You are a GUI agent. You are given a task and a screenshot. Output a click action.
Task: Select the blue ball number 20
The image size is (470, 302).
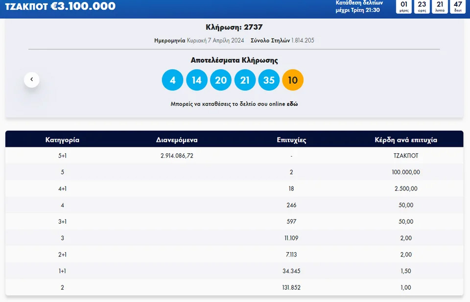coord(221,80)
